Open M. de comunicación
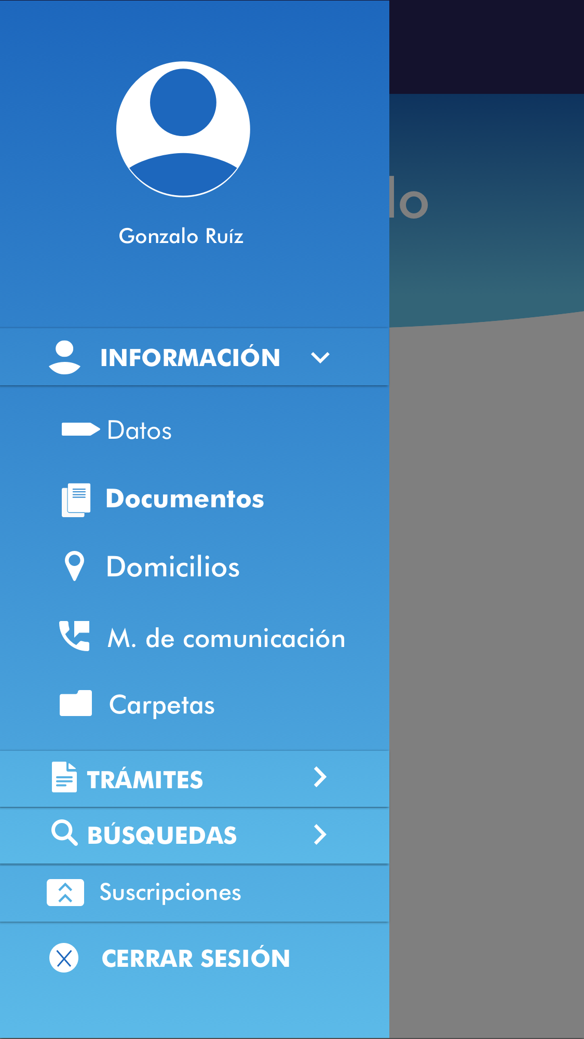The image size is (584, 1039). click(x=226, y=638)
